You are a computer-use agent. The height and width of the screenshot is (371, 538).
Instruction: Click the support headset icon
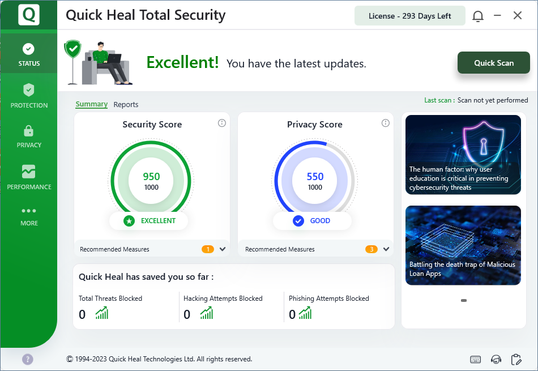tap(496, 359)
